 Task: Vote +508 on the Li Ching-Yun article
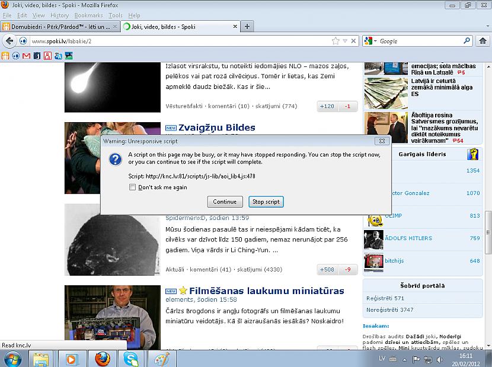[327, 269]
